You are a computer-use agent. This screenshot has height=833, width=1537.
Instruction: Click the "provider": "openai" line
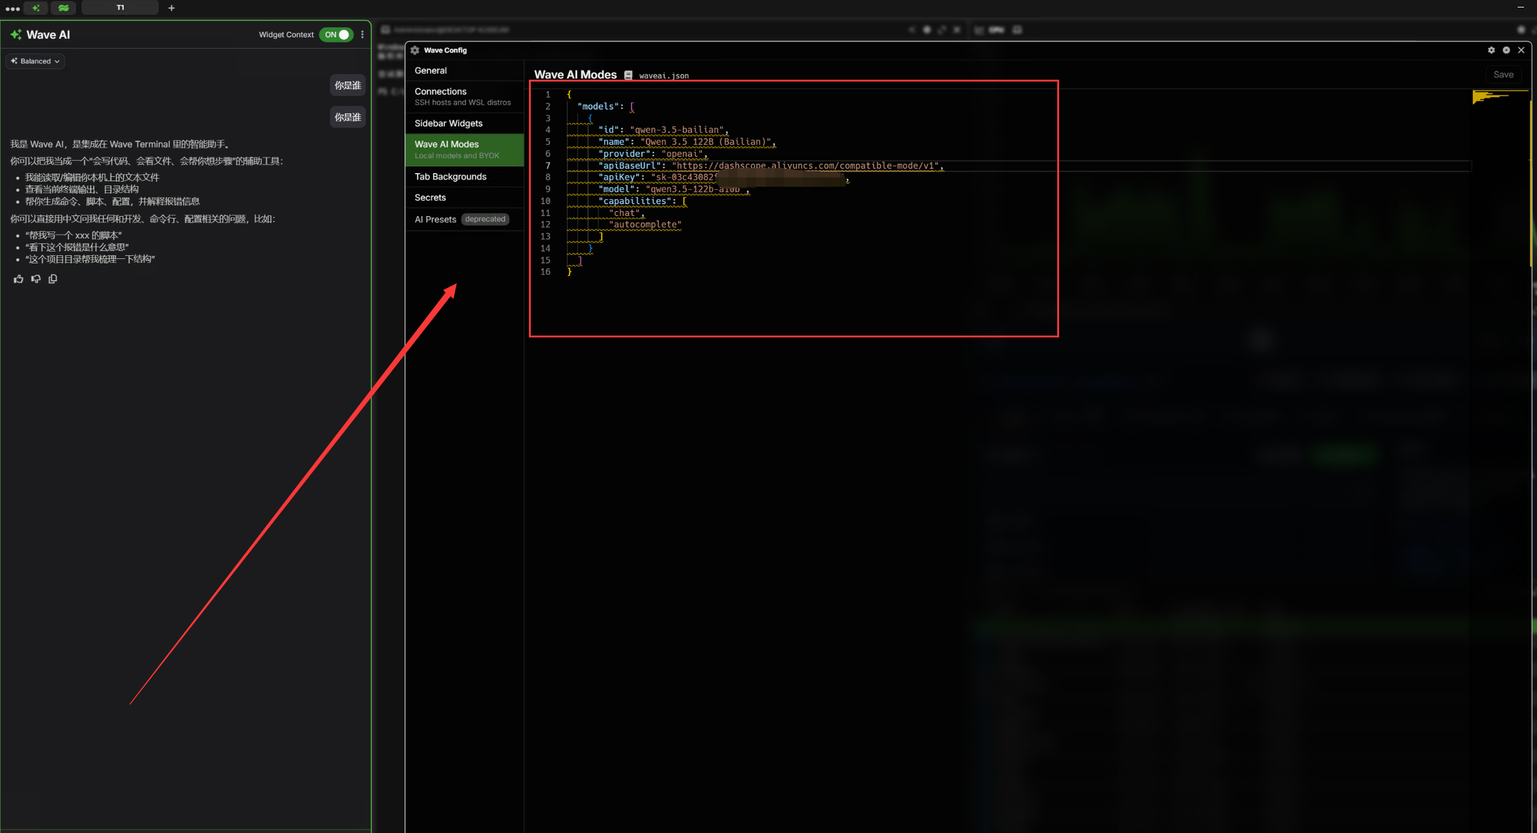click(652, 154)
